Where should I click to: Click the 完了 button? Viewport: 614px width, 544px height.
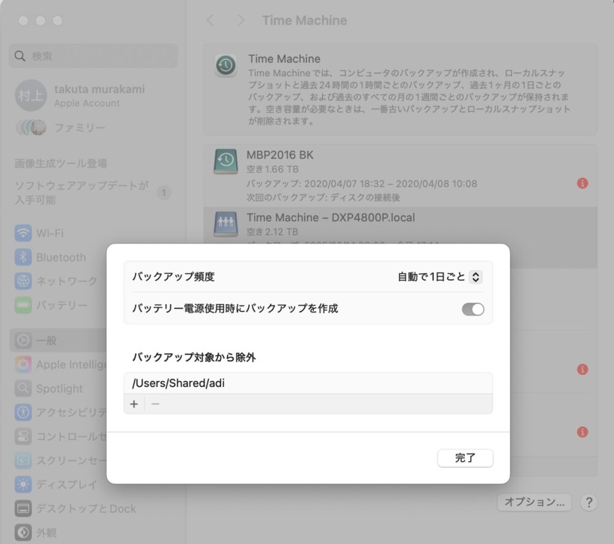coord(465,458)
